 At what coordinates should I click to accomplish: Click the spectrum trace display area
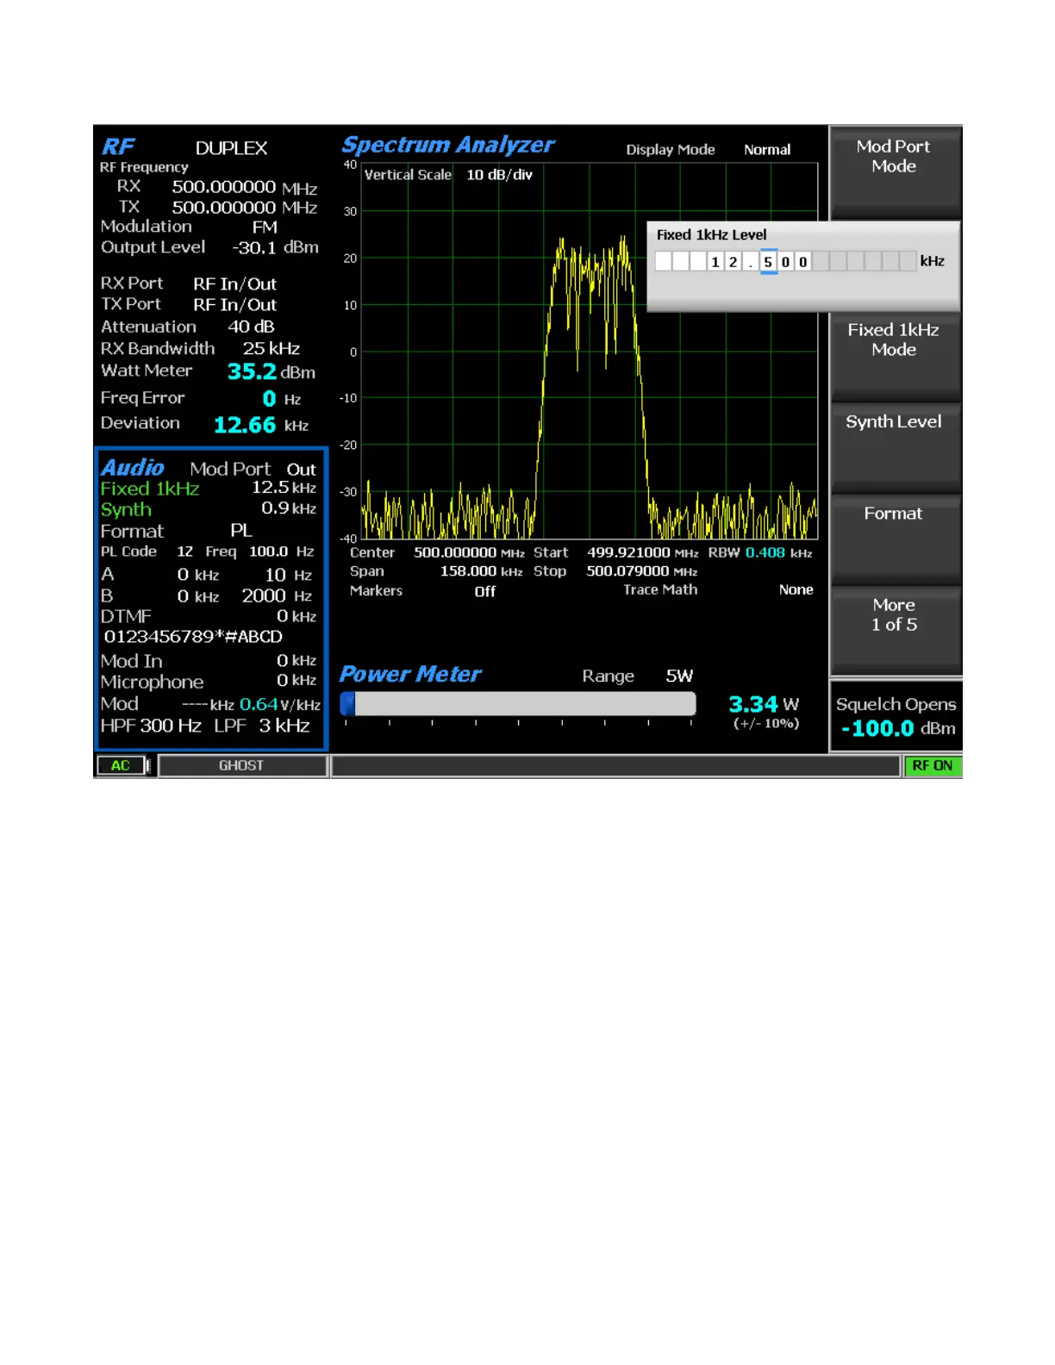590,352
